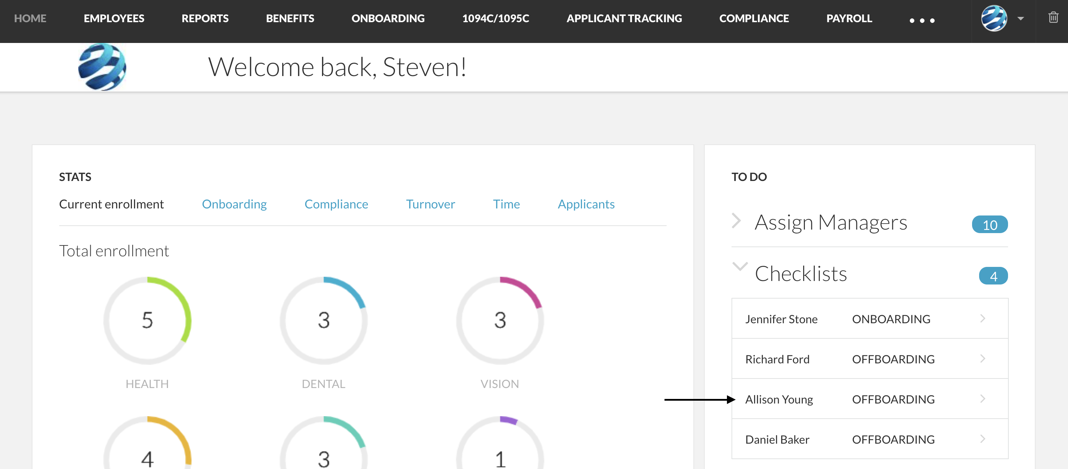This screenshot has height=469, width=1068.
Task: Open the EMPLOYEES menu
Action: pyautogui.click(x=114, y=19)
